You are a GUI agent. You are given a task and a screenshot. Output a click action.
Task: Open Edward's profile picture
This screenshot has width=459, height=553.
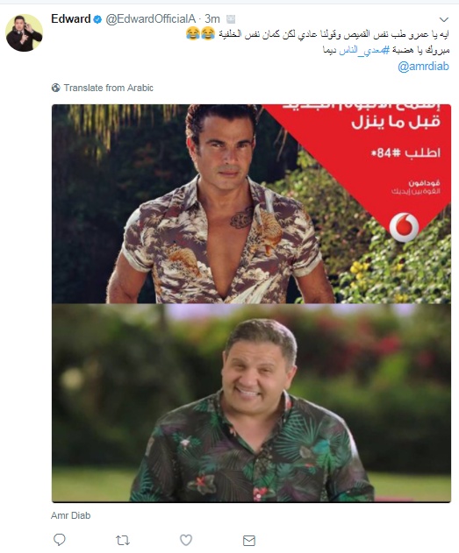click(x=24, y=32)
